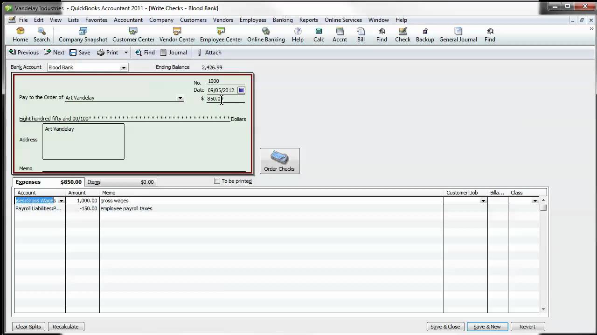Click the Date field 09/05/2012

(x=222, y=90)
